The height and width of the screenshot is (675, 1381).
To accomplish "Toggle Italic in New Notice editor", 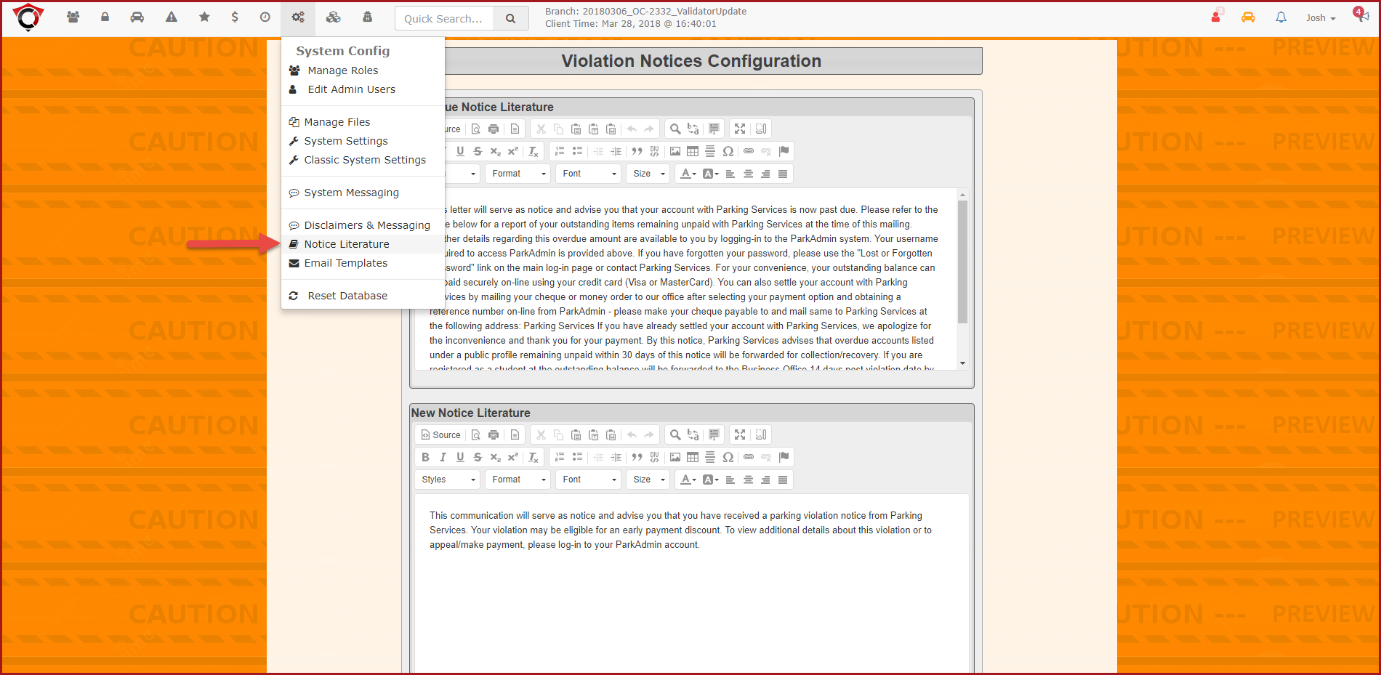I will 443,458.
